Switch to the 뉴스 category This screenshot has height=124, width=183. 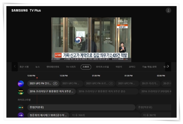pos(38,67)
